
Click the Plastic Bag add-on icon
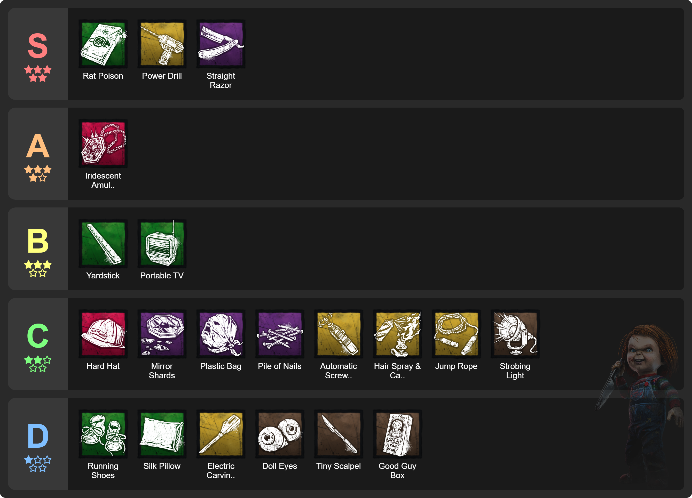pyautogui.click(x=221, y=334)
